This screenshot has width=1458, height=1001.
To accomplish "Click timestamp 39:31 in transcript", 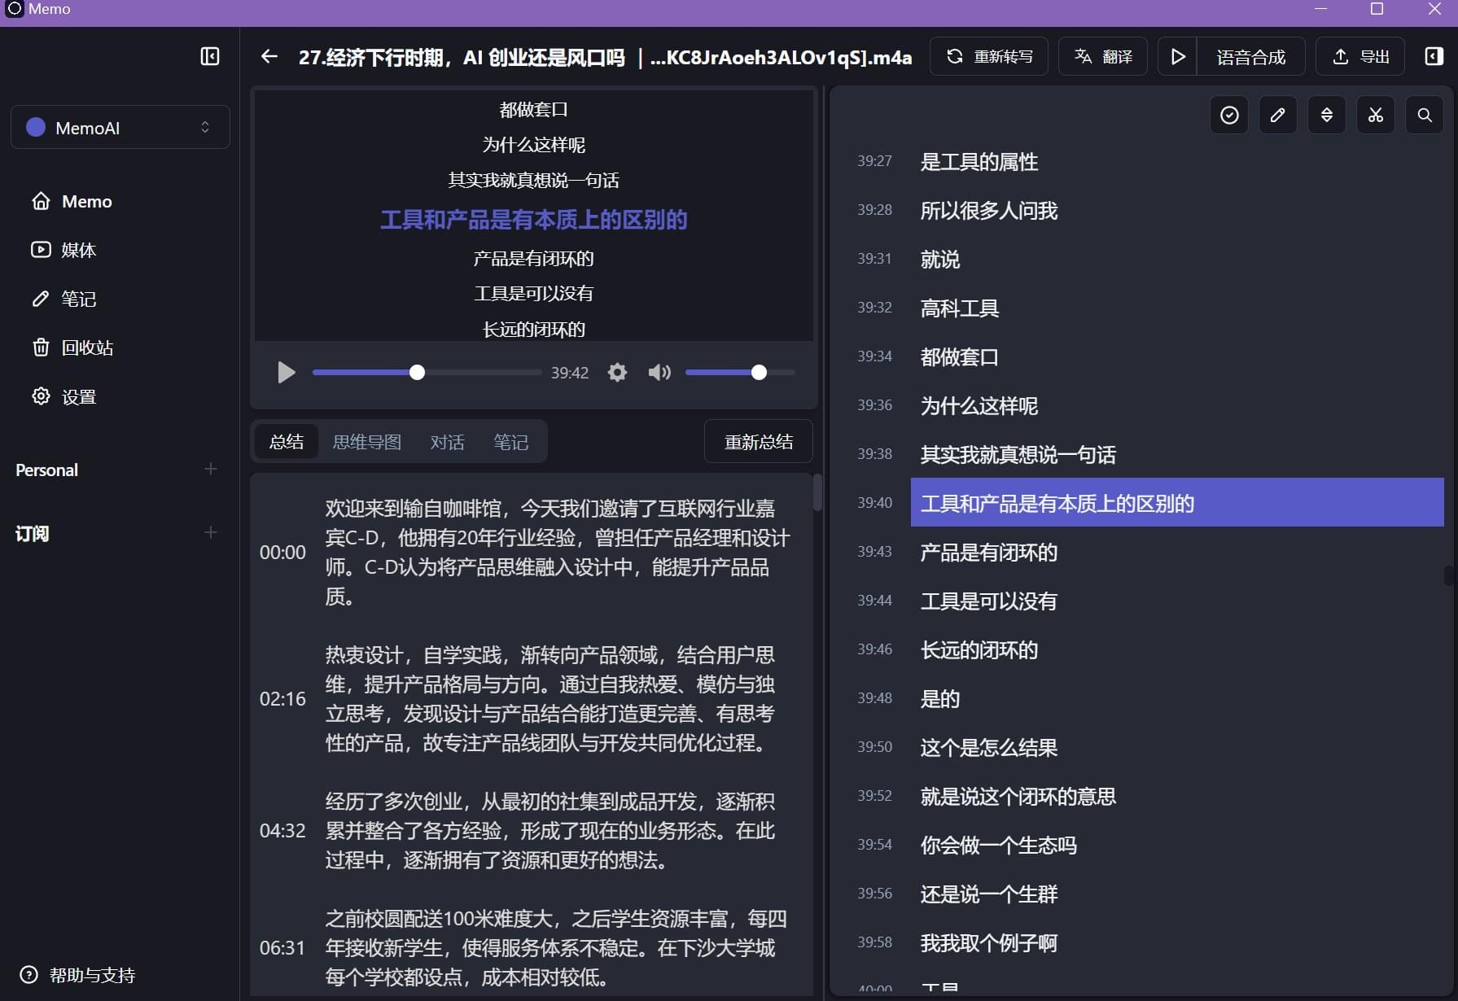I will point(874,259).
